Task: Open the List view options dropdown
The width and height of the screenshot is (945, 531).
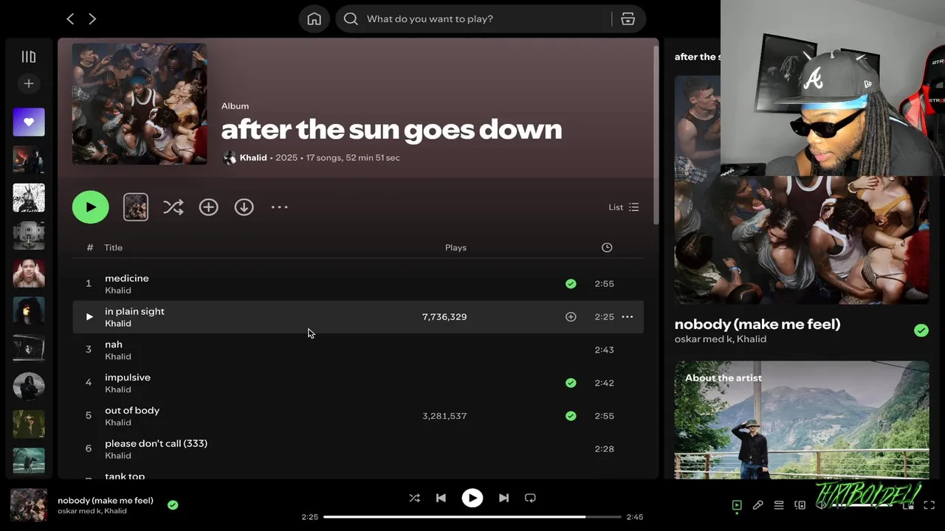Action: (x=624, y=207)
